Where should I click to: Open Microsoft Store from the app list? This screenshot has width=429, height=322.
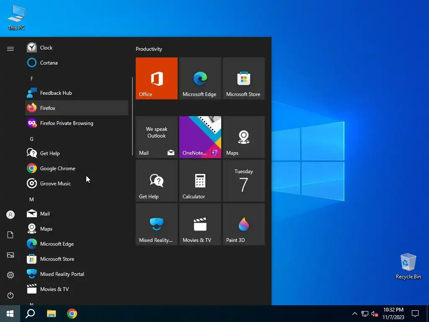(77, 259)
